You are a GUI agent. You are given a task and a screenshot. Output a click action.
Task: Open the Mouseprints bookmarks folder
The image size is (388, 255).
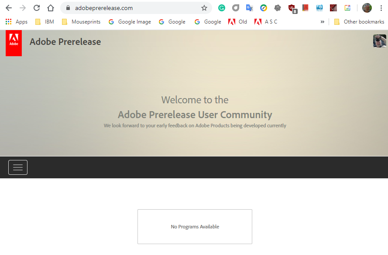[x=81, y=22]
